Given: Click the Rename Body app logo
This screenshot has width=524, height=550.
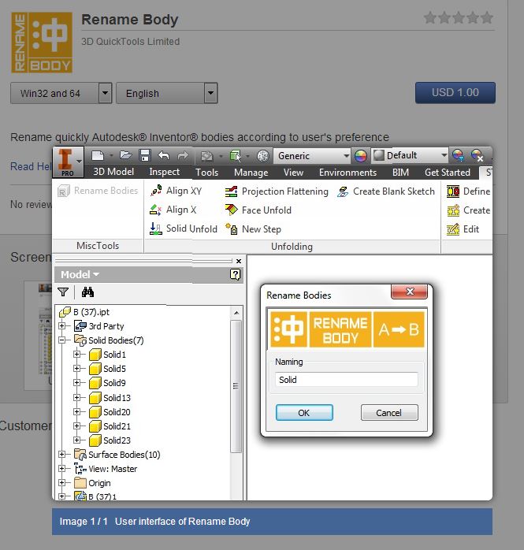Looking at the screenshot, I should pos(42,43).
